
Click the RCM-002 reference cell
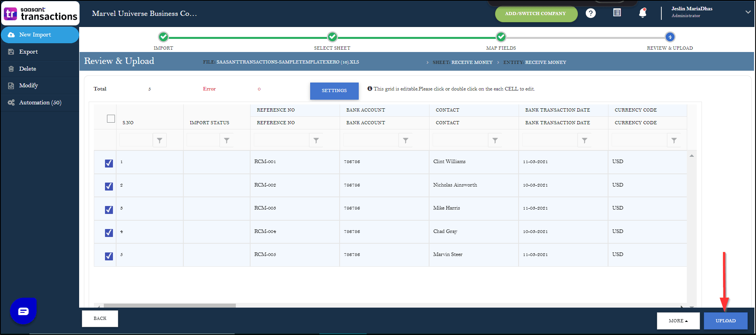(x=295, y=185)
